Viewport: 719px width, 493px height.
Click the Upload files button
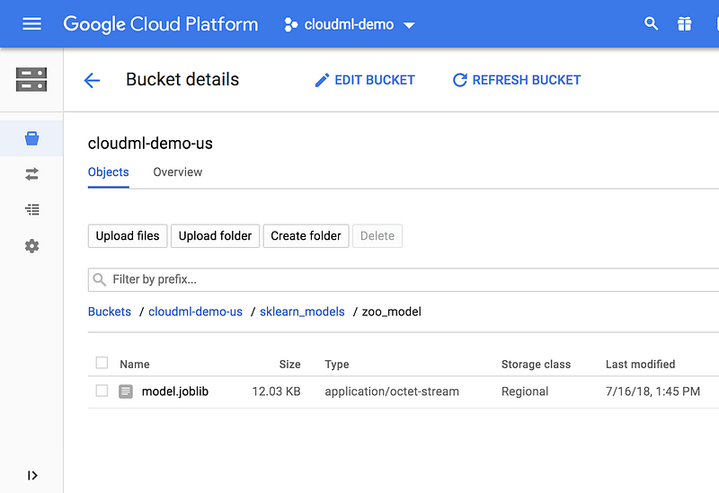[128, 236]
